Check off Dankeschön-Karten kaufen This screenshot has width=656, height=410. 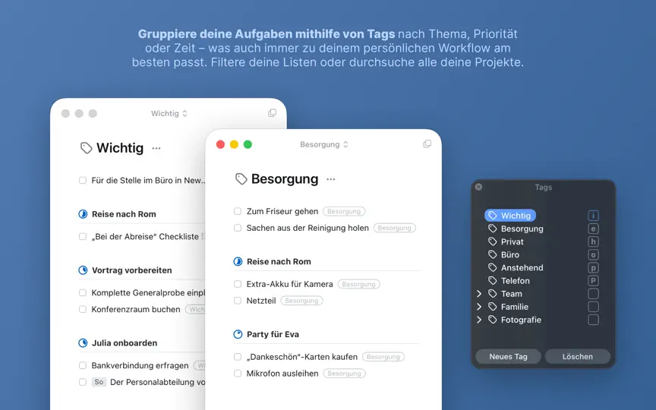[238, 357]
